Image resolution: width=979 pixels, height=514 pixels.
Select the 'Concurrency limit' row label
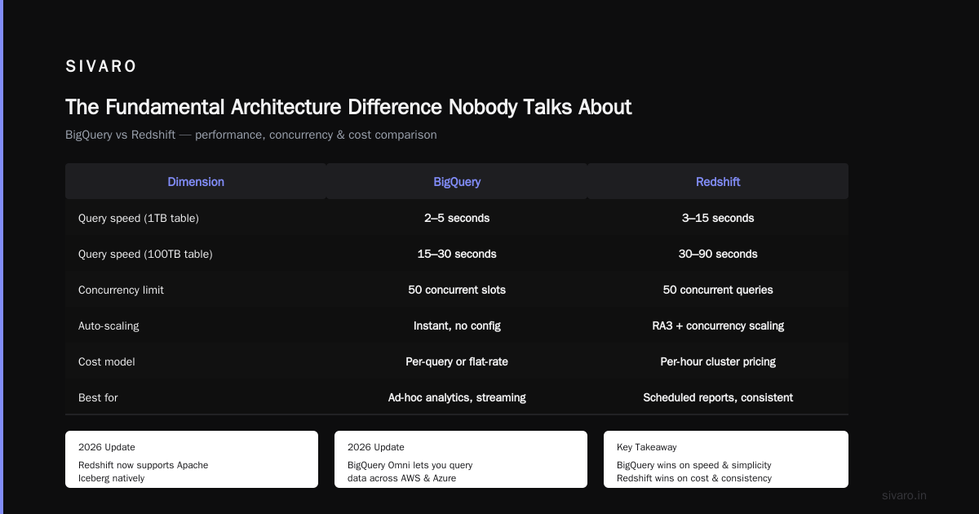(121, 290)
